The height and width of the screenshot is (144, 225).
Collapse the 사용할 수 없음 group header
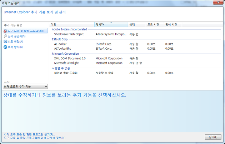[x=61, y=68]
